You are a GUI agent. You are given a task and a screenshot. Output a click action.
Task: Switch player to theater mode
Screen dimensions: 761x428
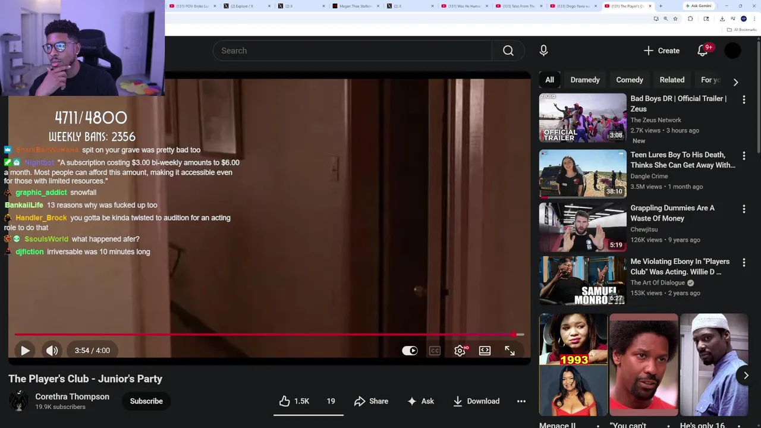tap(485, 351)
